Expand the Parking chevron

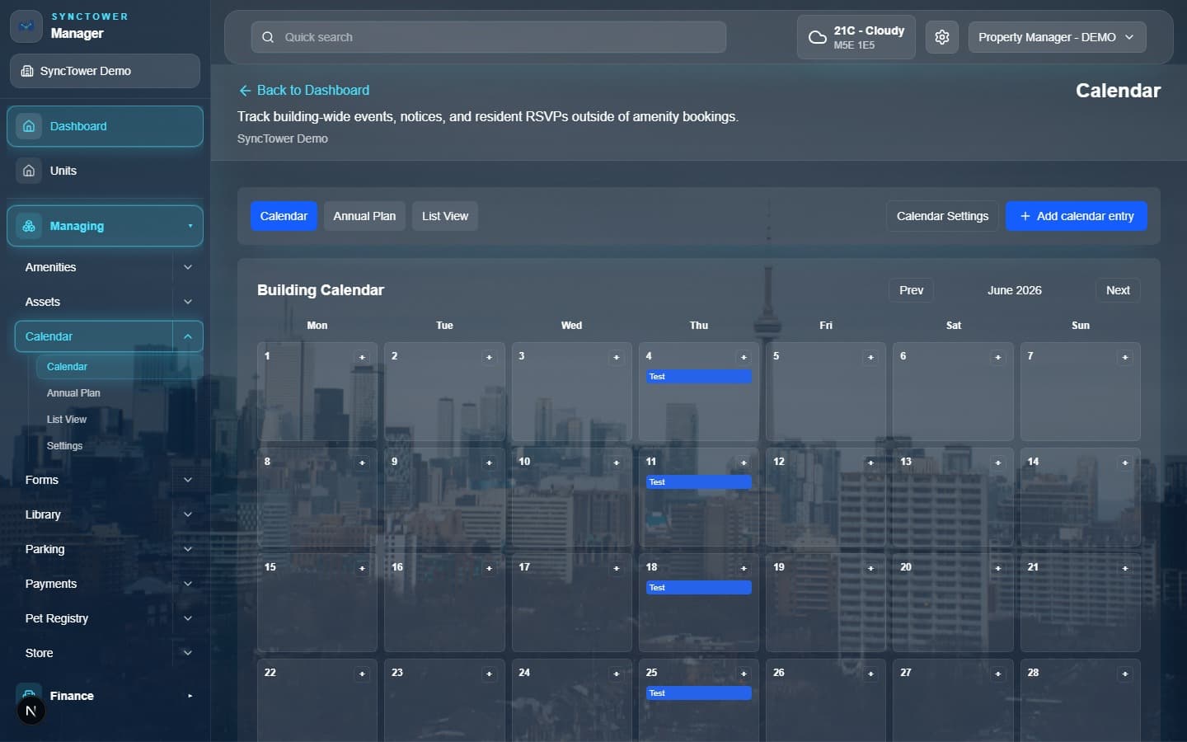click(x=188, y=549)
